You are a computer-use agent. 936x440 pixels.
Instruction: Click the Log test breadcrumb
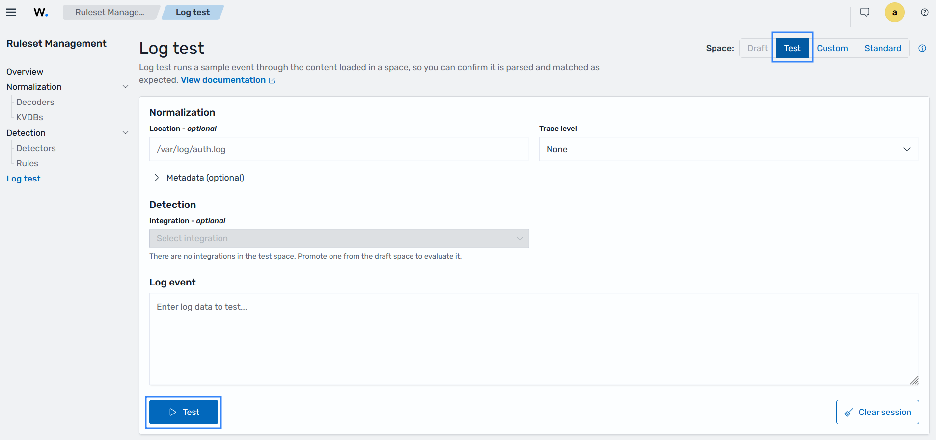[x=193, y=12]
